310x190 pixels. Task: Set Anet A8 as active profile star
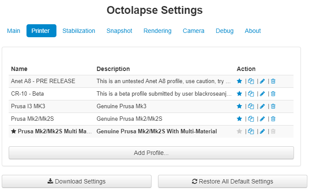tap(240, 81)
